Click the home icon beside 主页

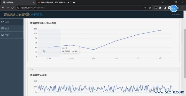click(x=2, y=22)
